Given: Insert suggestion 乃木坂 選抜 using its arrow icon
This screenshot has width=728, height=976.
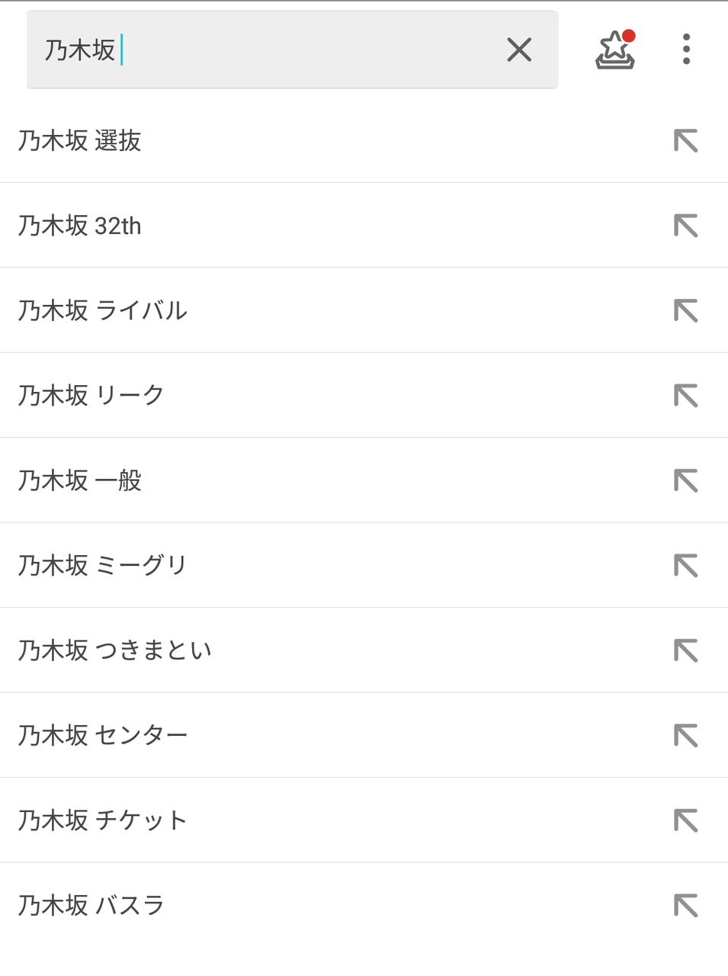Looking at the screenshot, I should click(685, 141).
